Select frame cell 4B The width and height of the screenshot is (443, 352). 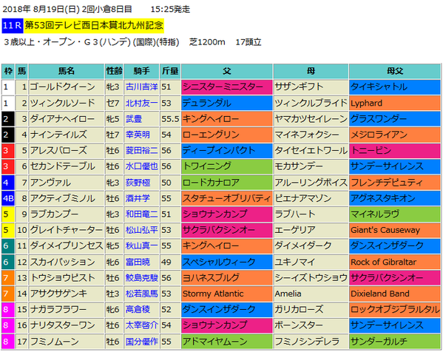pyautogui.click(x=8, y=199)
